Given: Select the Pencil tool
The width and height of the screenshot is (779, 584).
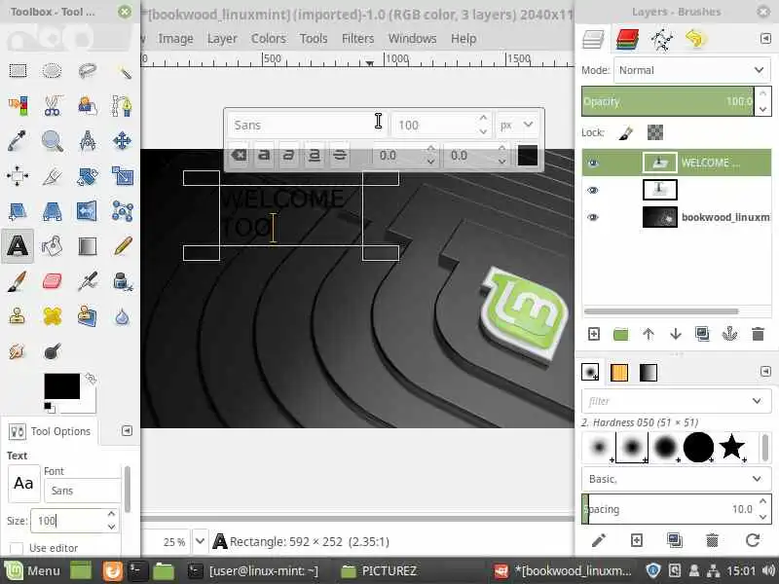Looking at the screenshot, I should pos(123,246).
